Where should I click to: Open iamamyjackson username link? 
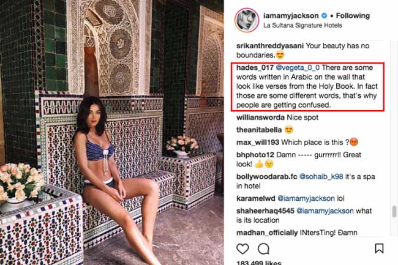[x=291, y=16]
